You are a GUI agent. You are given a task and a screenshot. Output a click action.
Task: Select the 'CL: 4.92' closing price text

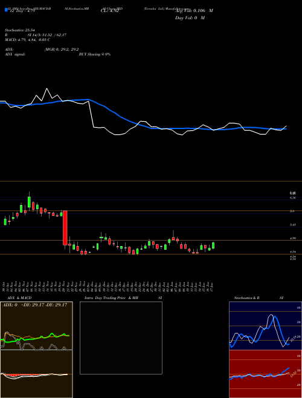[109, 11]
